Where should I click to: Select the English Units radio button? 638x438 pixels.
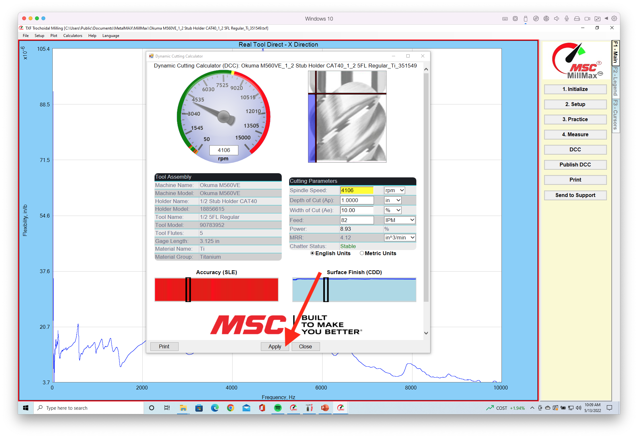312,253
